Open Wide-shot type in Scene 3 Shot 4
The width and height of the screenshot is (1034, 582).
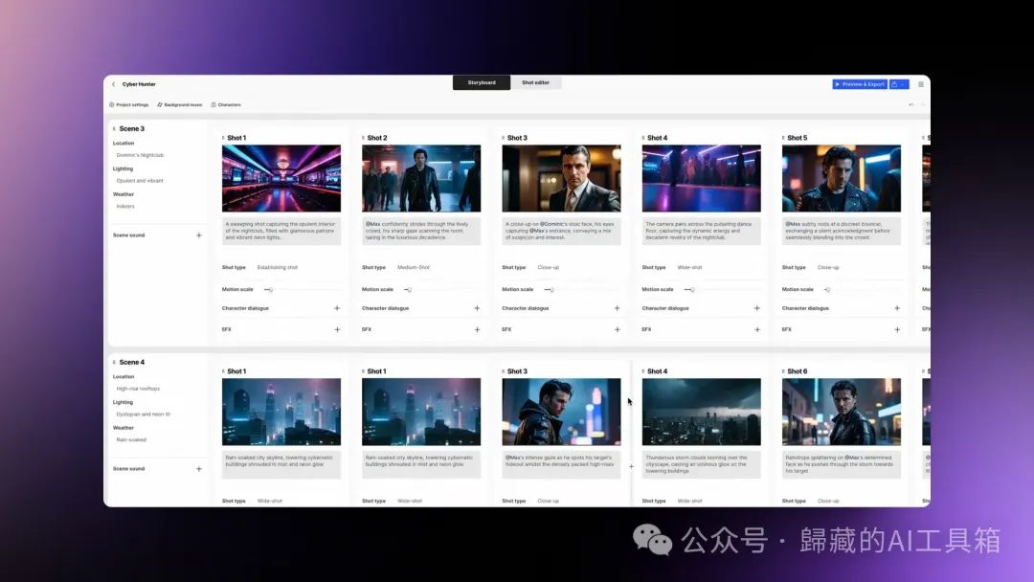689,268
